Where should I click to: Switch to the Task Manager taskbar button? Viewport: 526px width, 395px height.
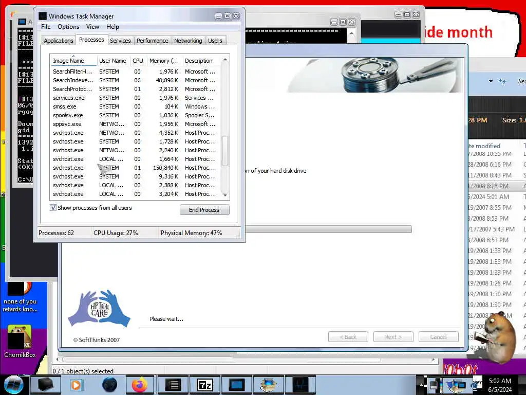(300, 385)
